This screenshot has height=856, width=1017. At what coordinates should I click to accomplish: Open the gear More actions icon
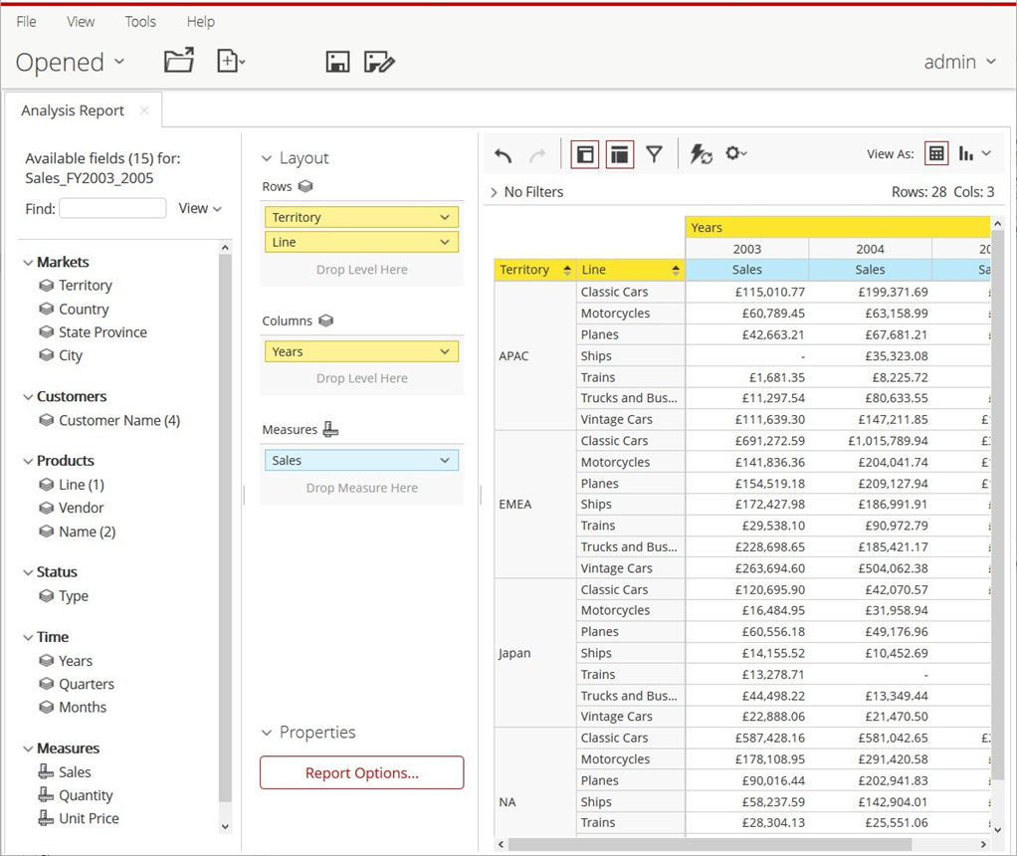pos(735,154)
